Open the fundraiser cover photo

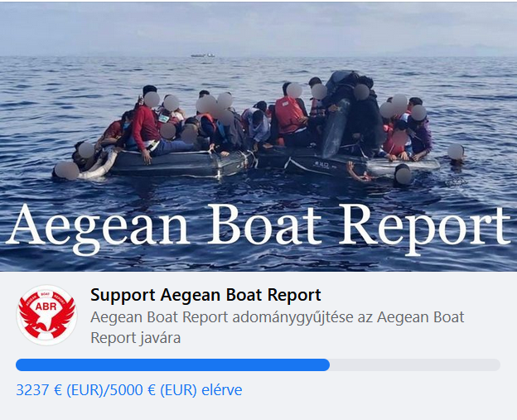click(258, 137)
